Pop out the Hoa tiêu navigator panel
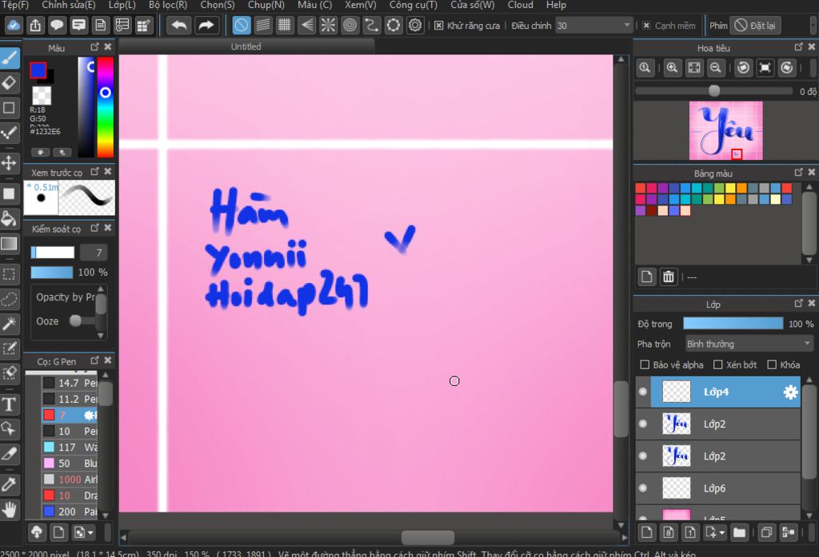Screen dimensions: 819x557 [799, 47]
